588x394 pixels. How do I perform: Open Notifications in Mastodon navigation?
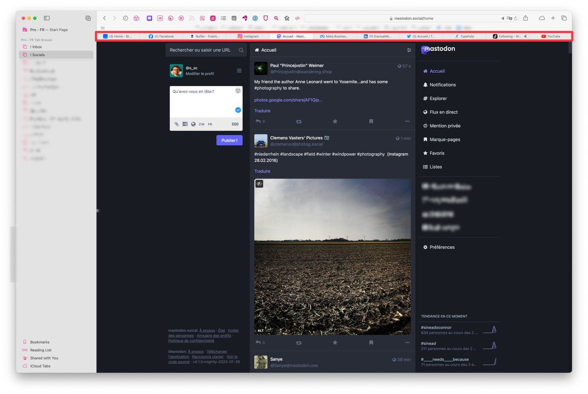[442, 85]
